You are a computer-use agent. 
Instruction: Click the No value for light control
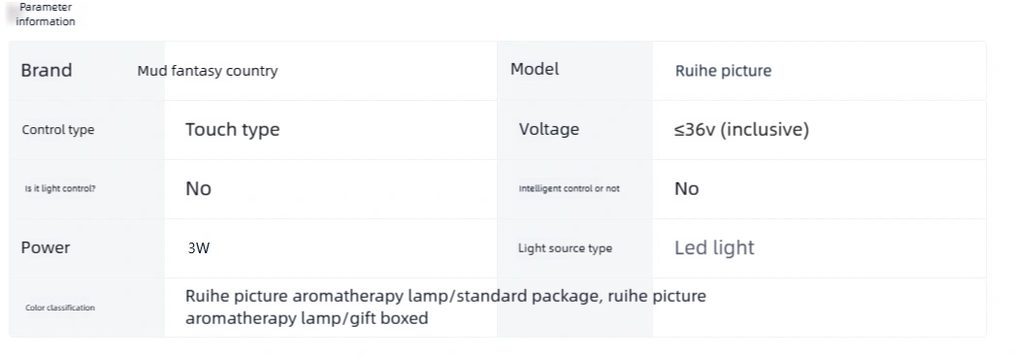coord(198,188)
